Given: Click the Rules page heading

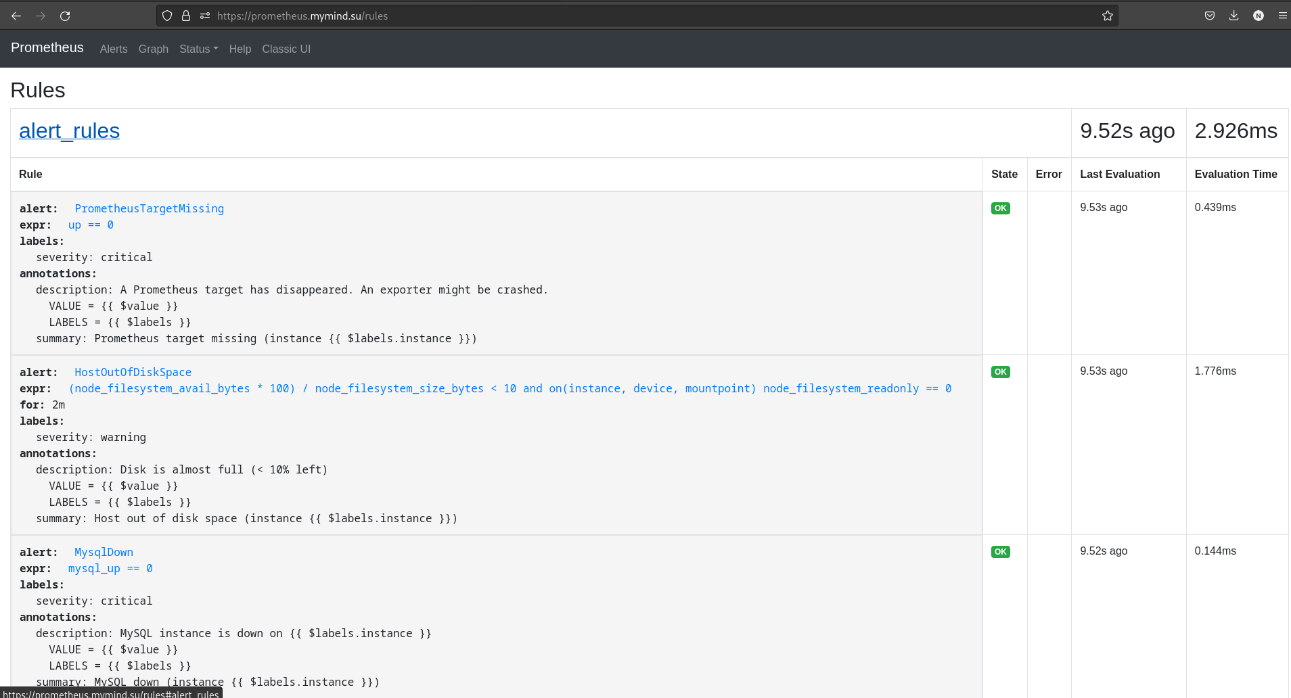Looking at the screenshot, I should [38, 90].
